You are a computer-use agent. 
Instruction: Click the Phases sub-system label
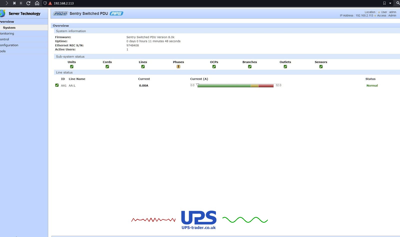(178, 62)
